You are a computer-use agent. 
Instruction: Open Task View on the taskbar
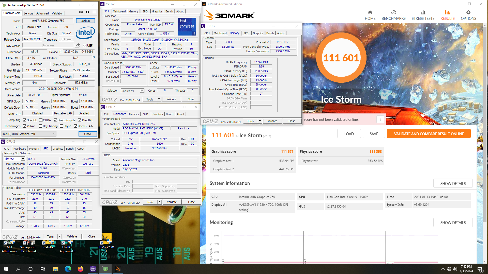pos(43,269)
